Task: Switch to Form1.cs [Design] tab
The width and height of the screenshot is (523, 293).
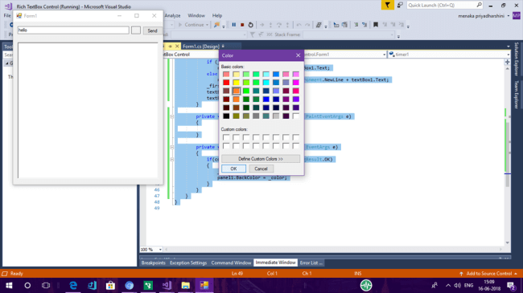Action: [201, 47]
